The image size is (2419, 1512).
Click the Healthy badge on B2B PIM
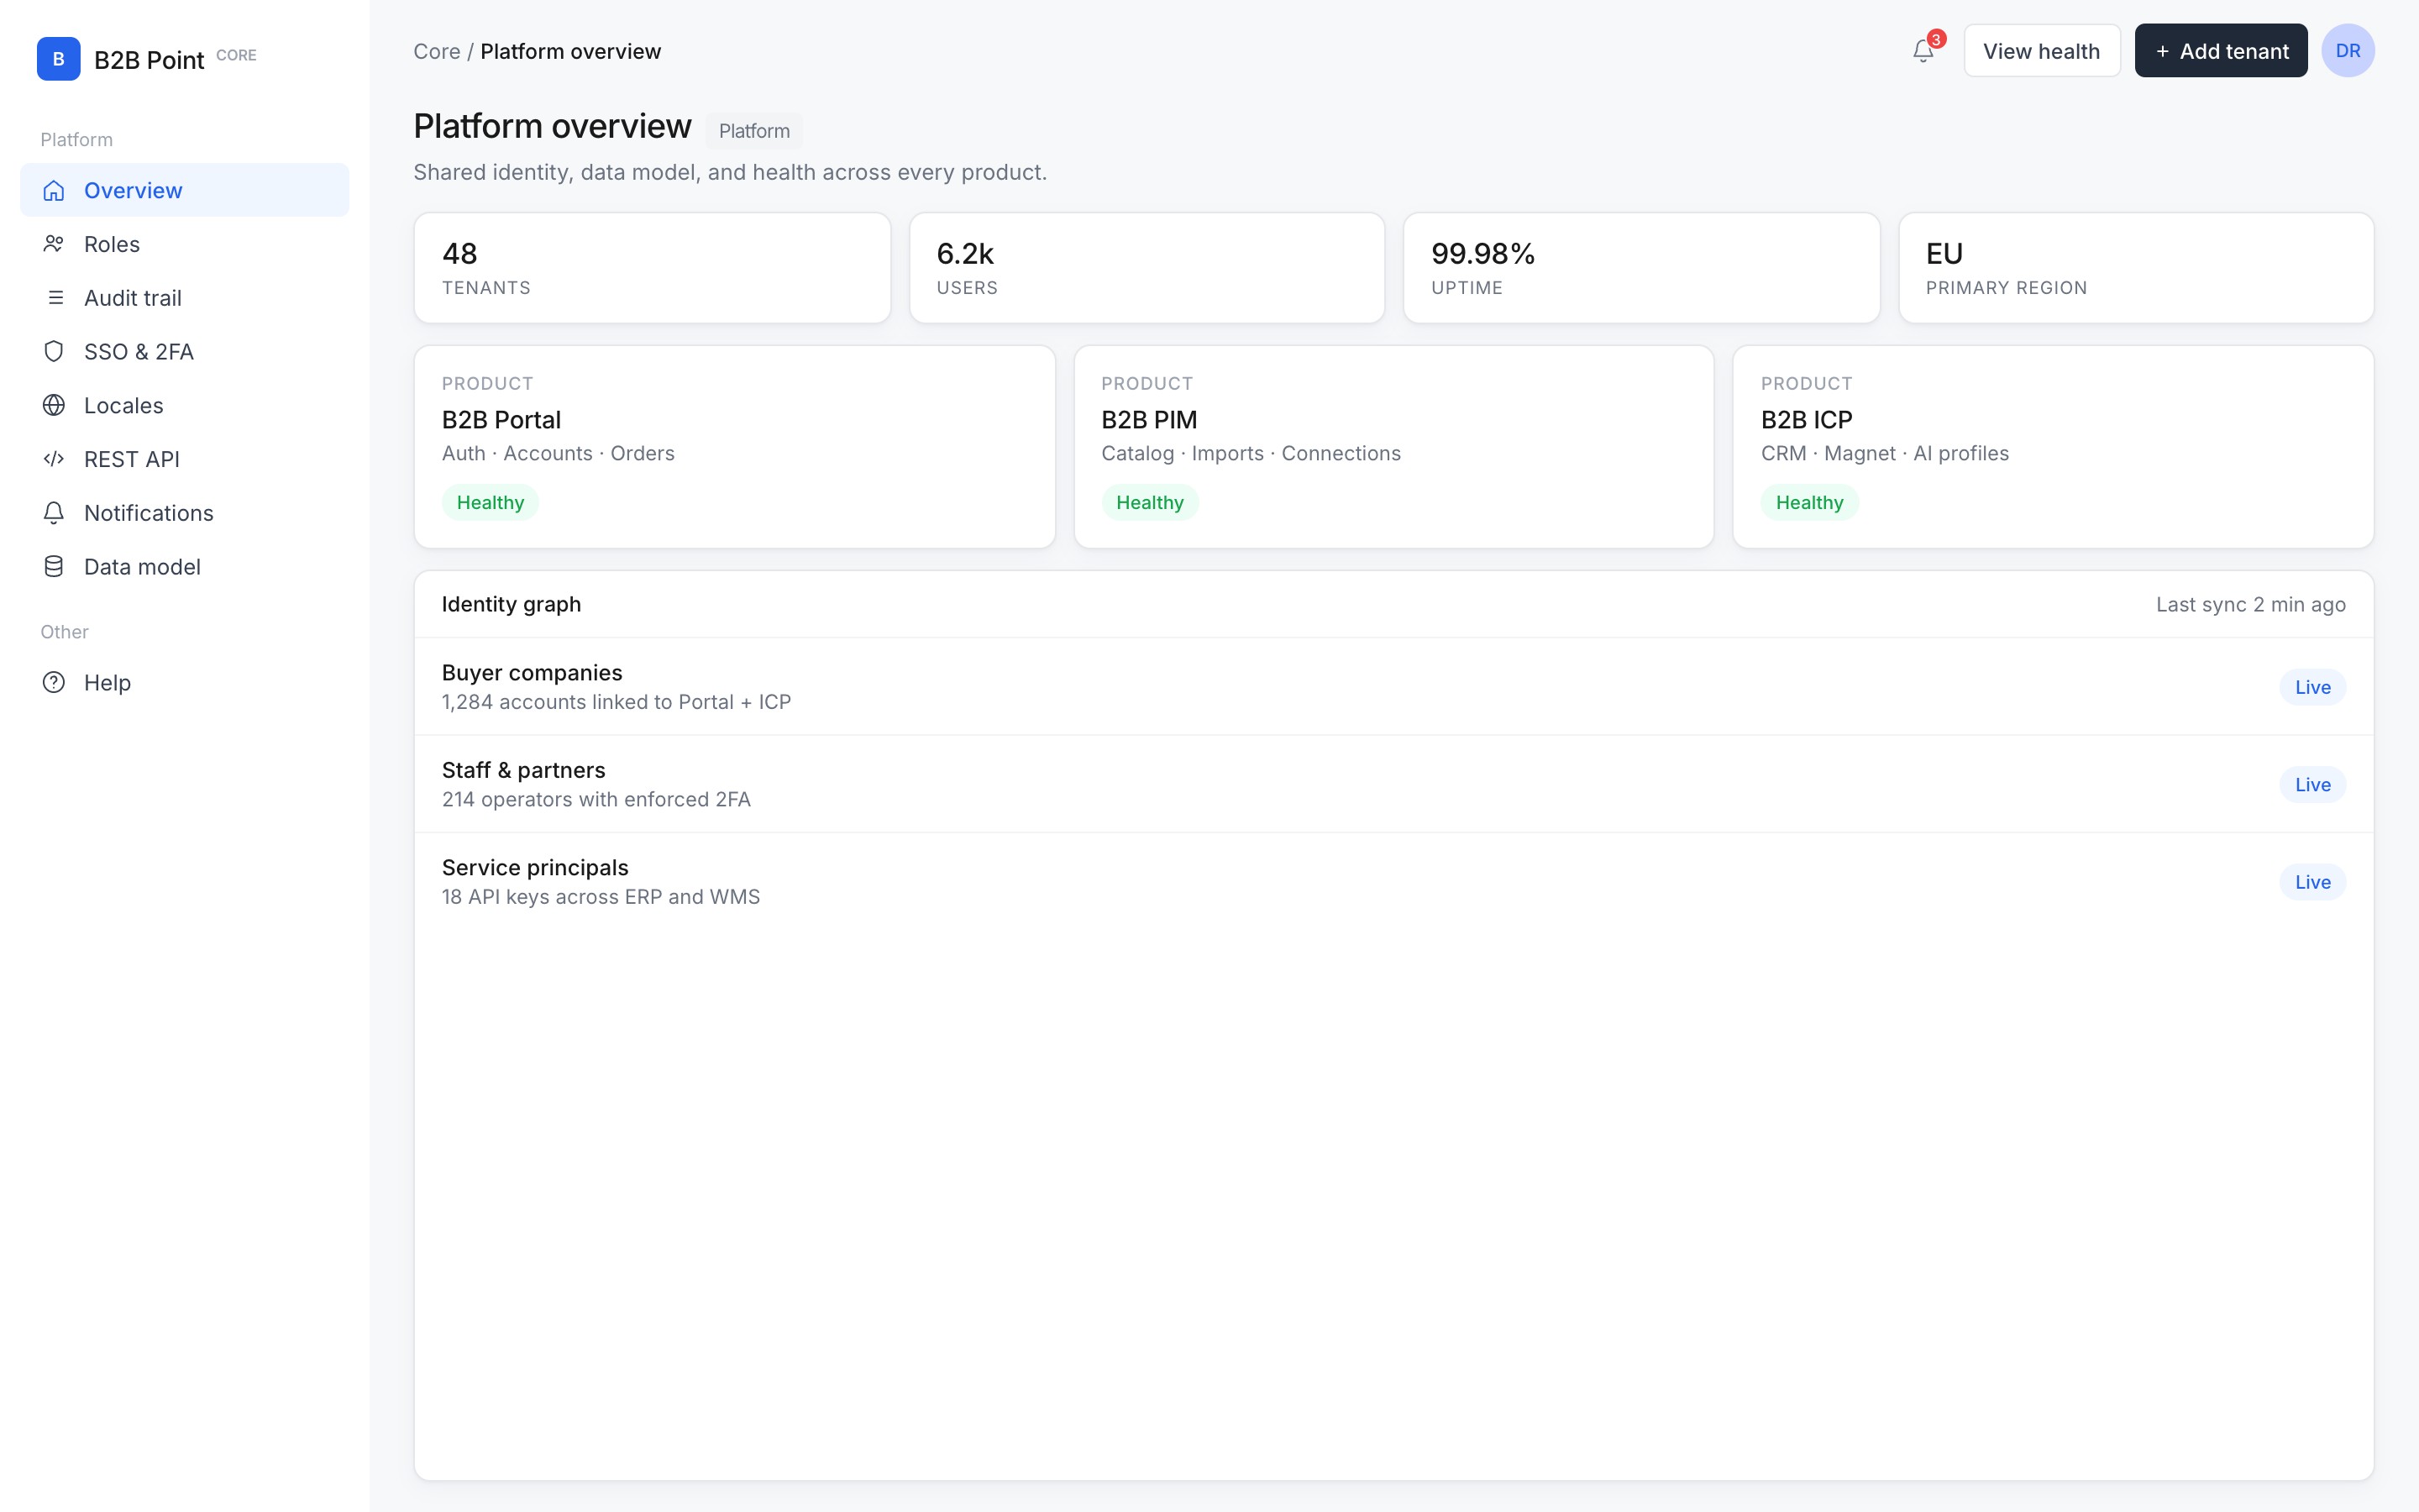[x=1150, y=502]
